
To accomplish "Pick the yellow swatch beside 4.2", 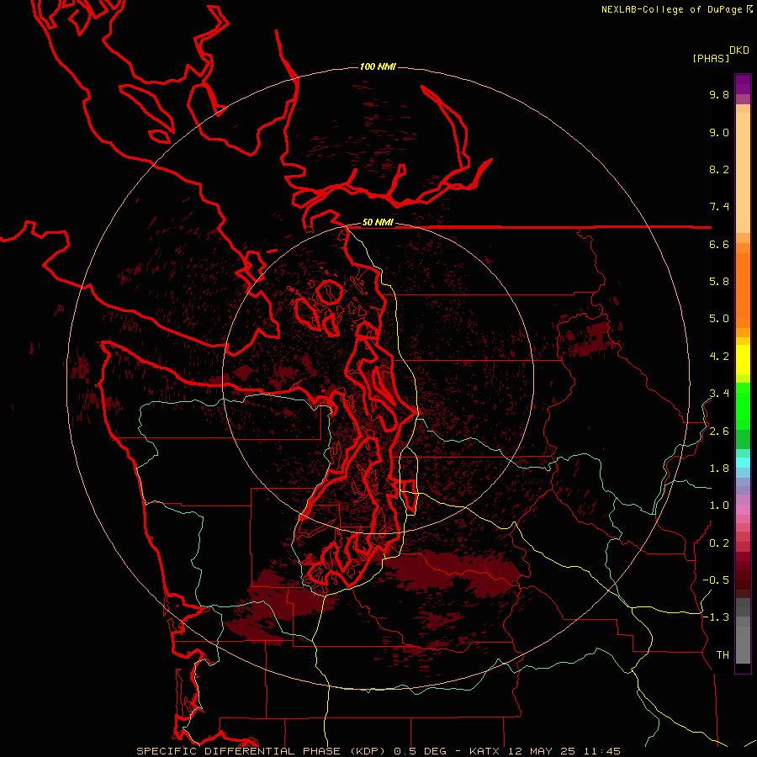I will click(x=743, y=360).
